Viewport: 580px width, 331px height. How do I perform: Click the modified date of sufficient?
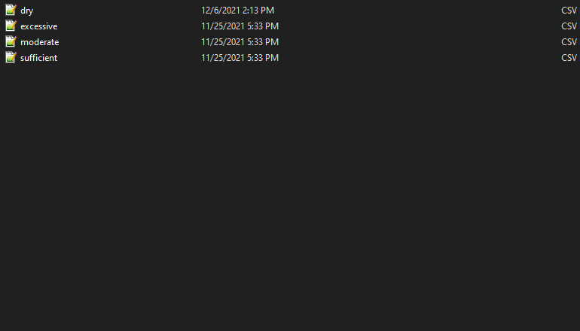(x=240, y=58)
